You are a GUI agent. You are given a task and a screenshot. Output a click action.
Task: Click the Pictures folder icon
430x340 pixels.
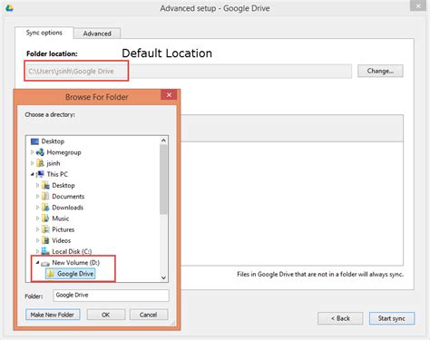[x=45, y=229]
